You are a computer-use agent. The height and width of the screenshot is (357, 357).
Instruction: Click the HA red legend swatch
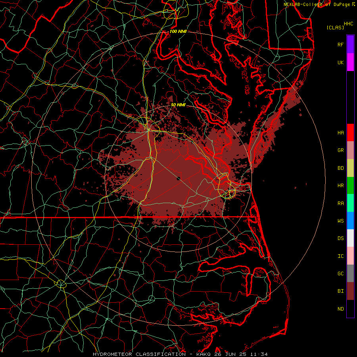point(350,132)
